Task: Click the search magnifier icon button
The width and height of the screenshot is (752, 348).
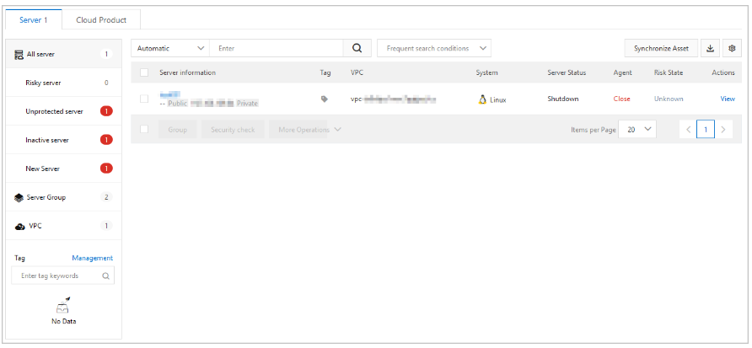Action: tap(357, 48)
